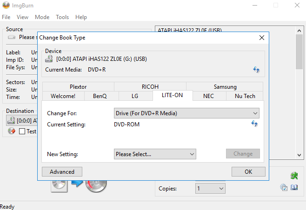This screenshot has width=306, height=210.
Task: Open the Help menu
Action: tap(81, 17)
